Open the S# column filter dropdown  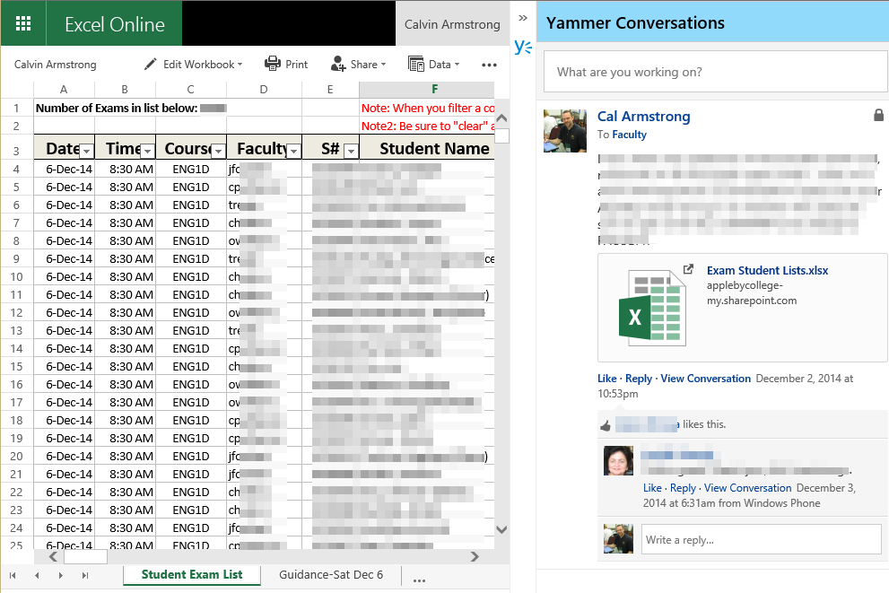[x=352, y=151]
